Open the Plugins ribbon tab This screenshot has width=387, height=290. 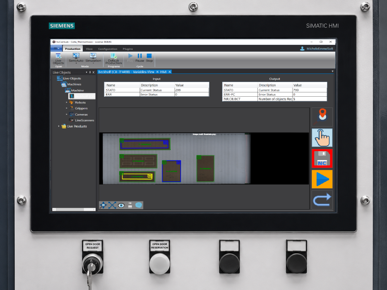tap(128, 49)
